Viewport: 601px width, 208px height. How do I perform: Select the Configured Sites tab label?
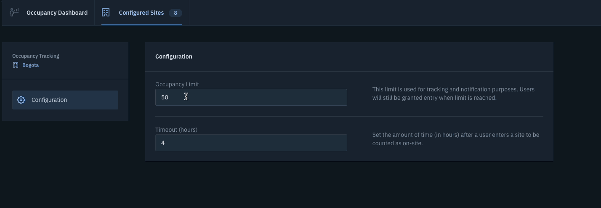pyautogui.click(x=141, y=13)
